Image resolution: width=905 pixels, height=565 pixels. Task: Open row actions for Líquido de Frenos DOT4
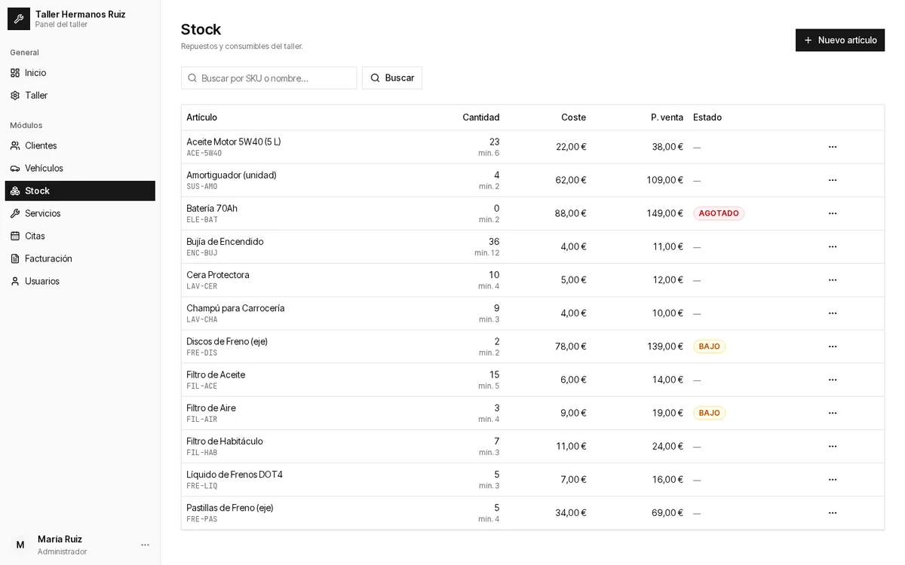coord(833,480)
